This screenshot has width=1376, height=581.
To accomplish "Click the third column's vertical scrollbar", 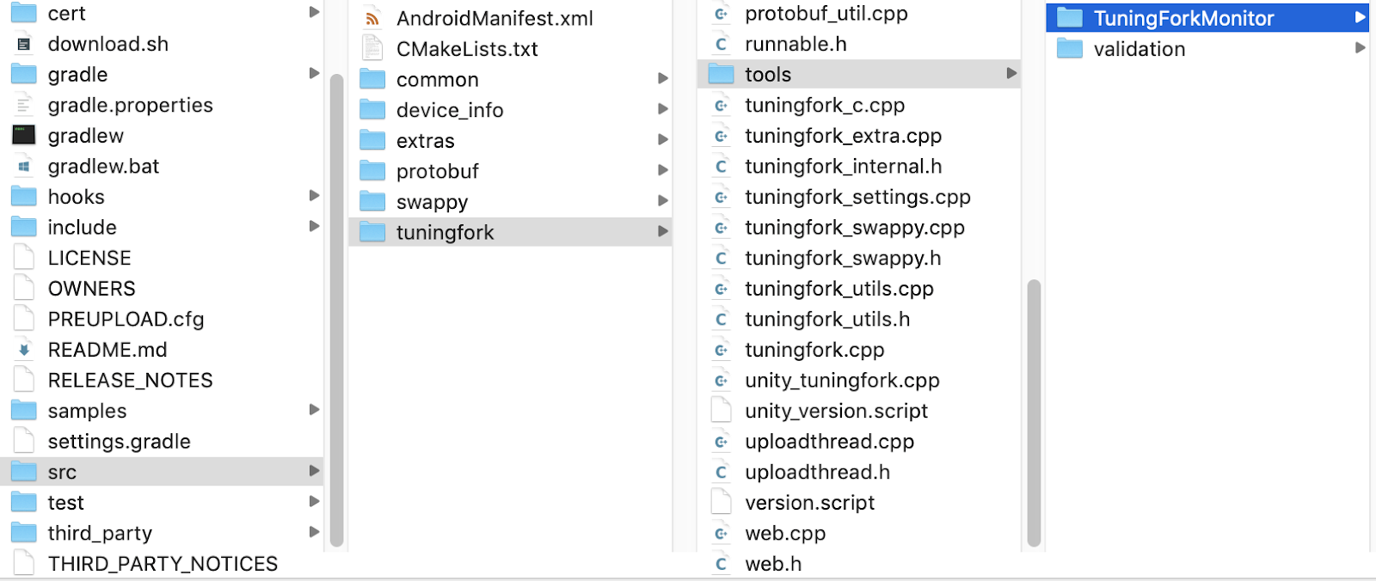I will click(1034, 413).
